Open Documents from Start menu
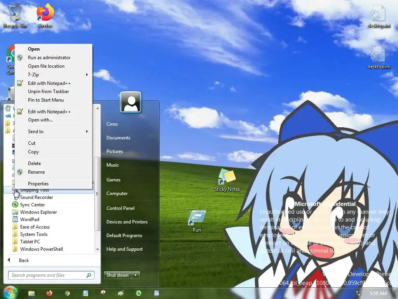 point(118,137)
